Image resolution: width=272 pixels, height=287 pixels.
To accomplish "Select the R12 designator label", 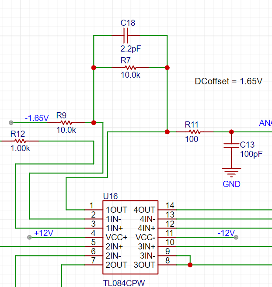I will pos(17,134).
